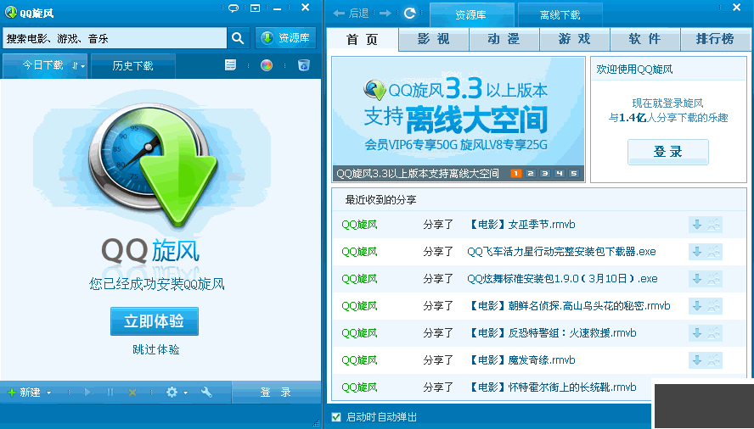Open the wrench tools icon
The width and height of the screenshot is (754, 429).
(207, 393)
